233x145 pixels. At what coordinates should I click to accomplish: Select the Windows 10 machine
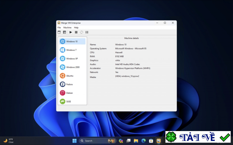[x=72, y=42]
